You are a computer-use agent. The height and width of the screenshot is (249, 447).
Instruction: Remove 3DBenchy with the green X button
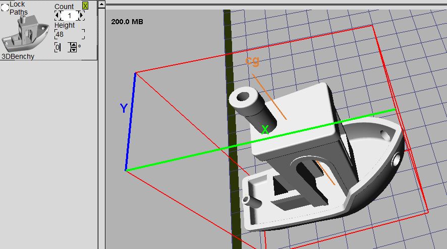[x=85, y=6]
